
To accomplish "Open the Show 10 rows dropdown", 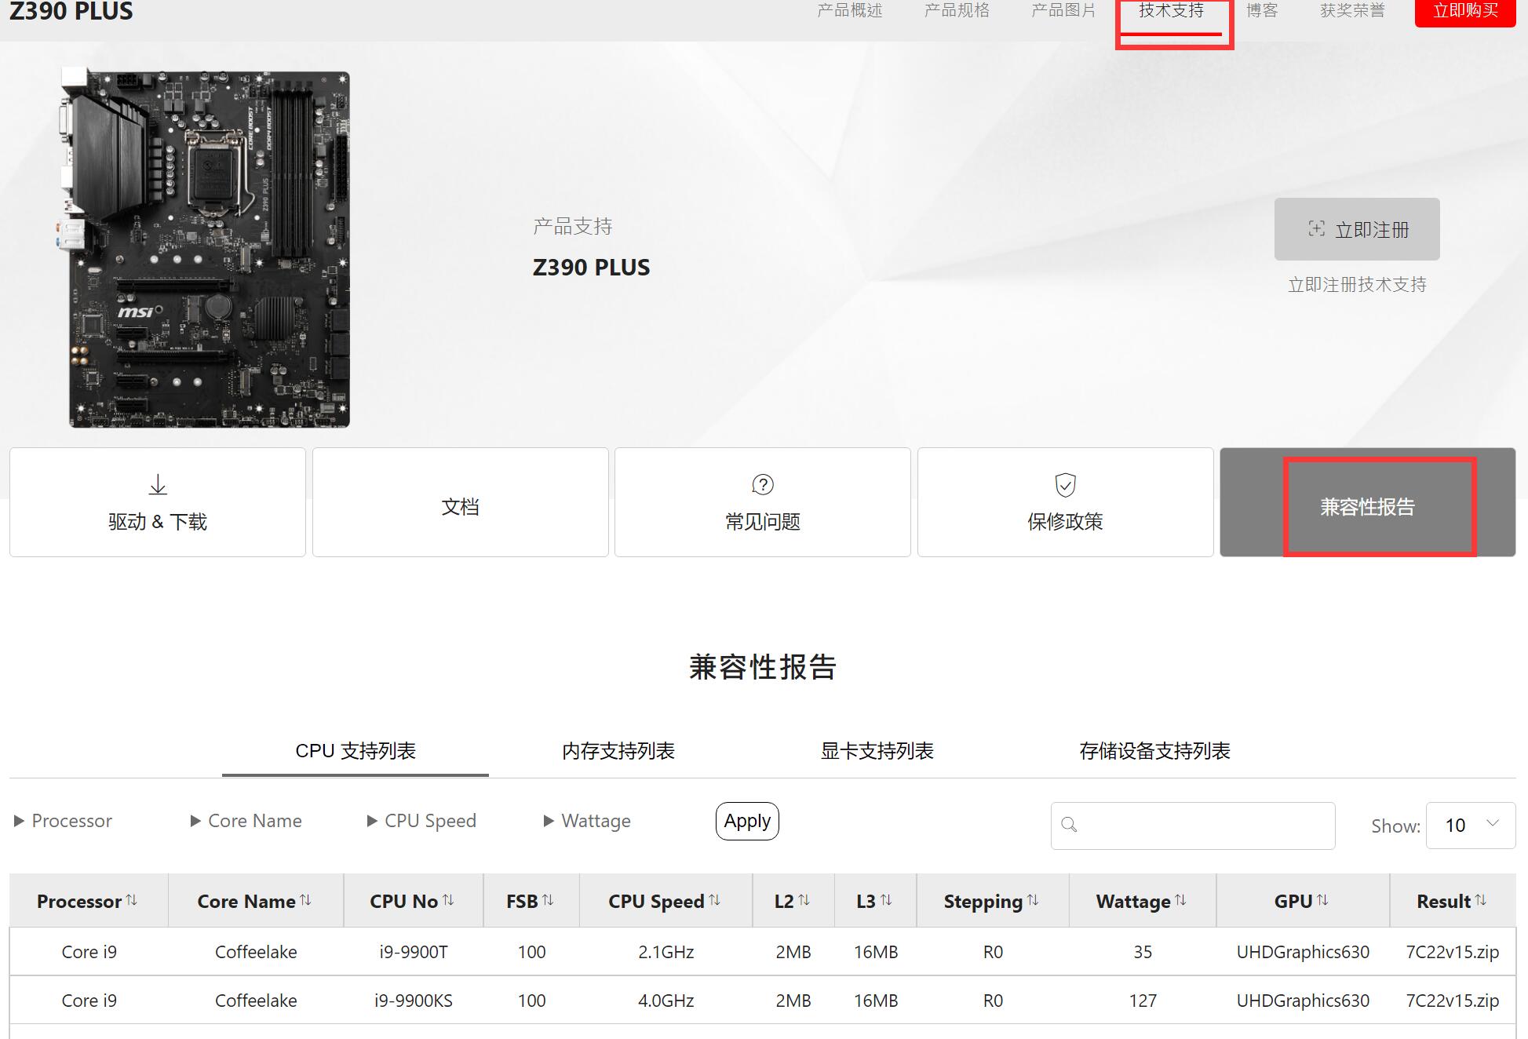I will click(1470, 826).
